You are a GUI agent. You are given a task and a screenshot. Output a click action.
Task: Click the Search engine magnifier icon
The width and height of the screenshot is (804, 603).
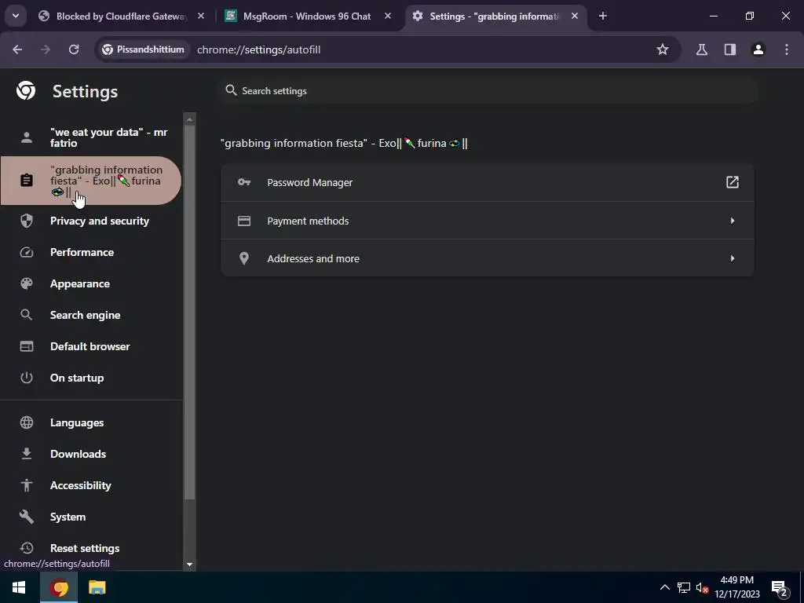(x=27, y=315)
